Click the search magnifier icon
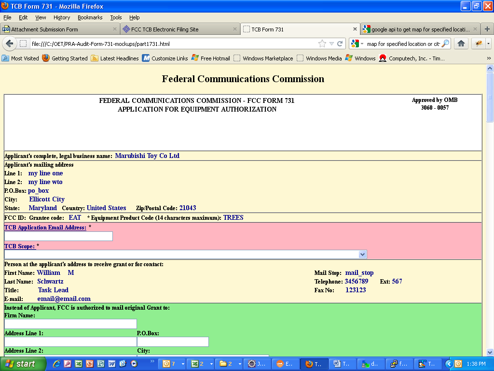The image size is (494, 371). (x=445, y=43)
